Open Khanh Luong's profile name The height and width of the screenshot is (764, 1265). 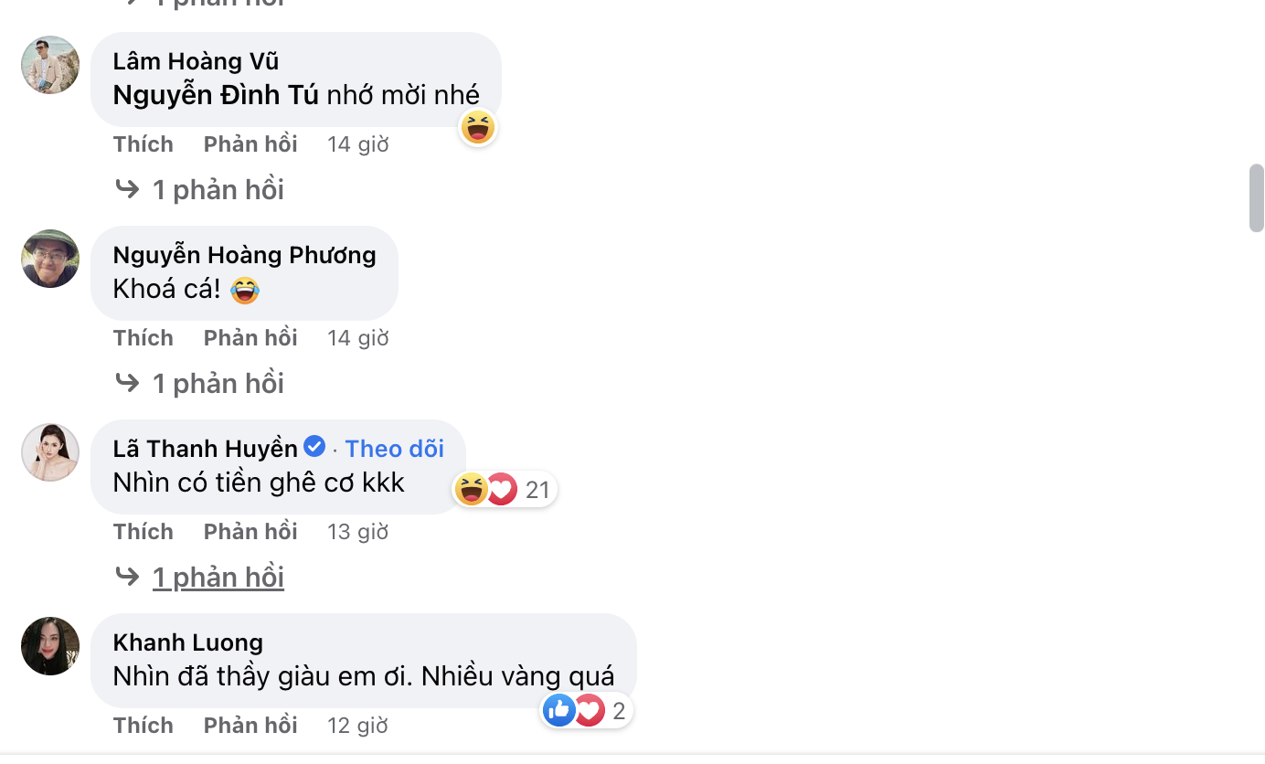pos(187,642)
